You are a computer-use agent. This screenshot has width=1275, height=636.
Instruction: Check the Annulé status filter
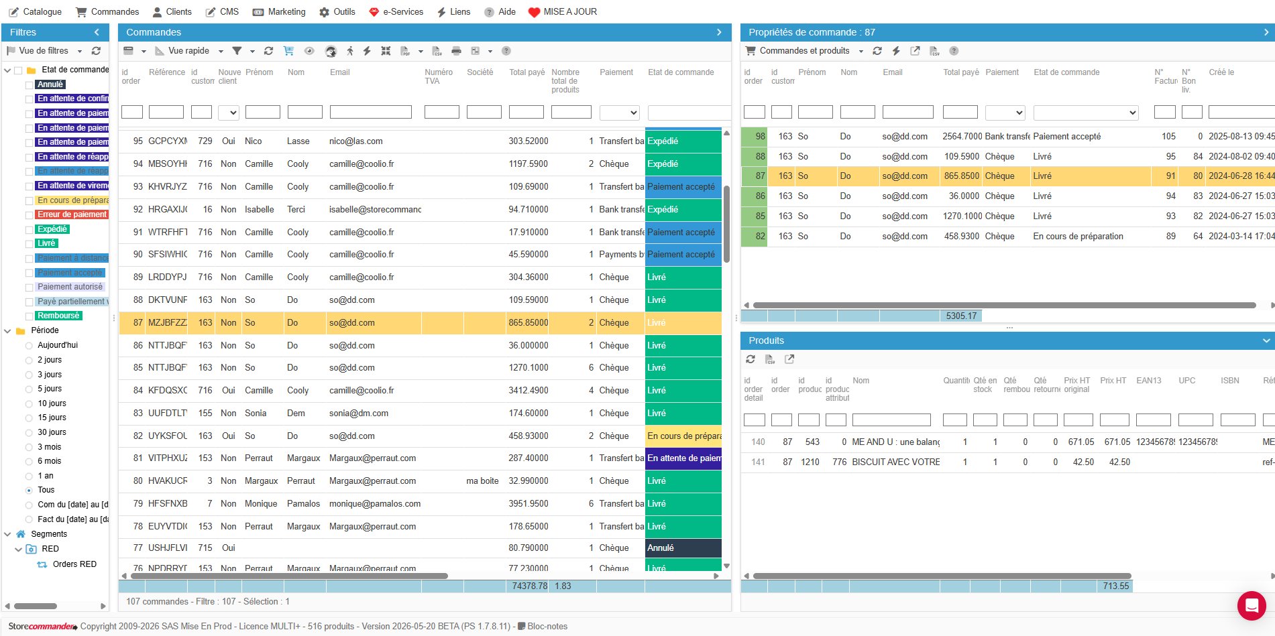point(29,84)
